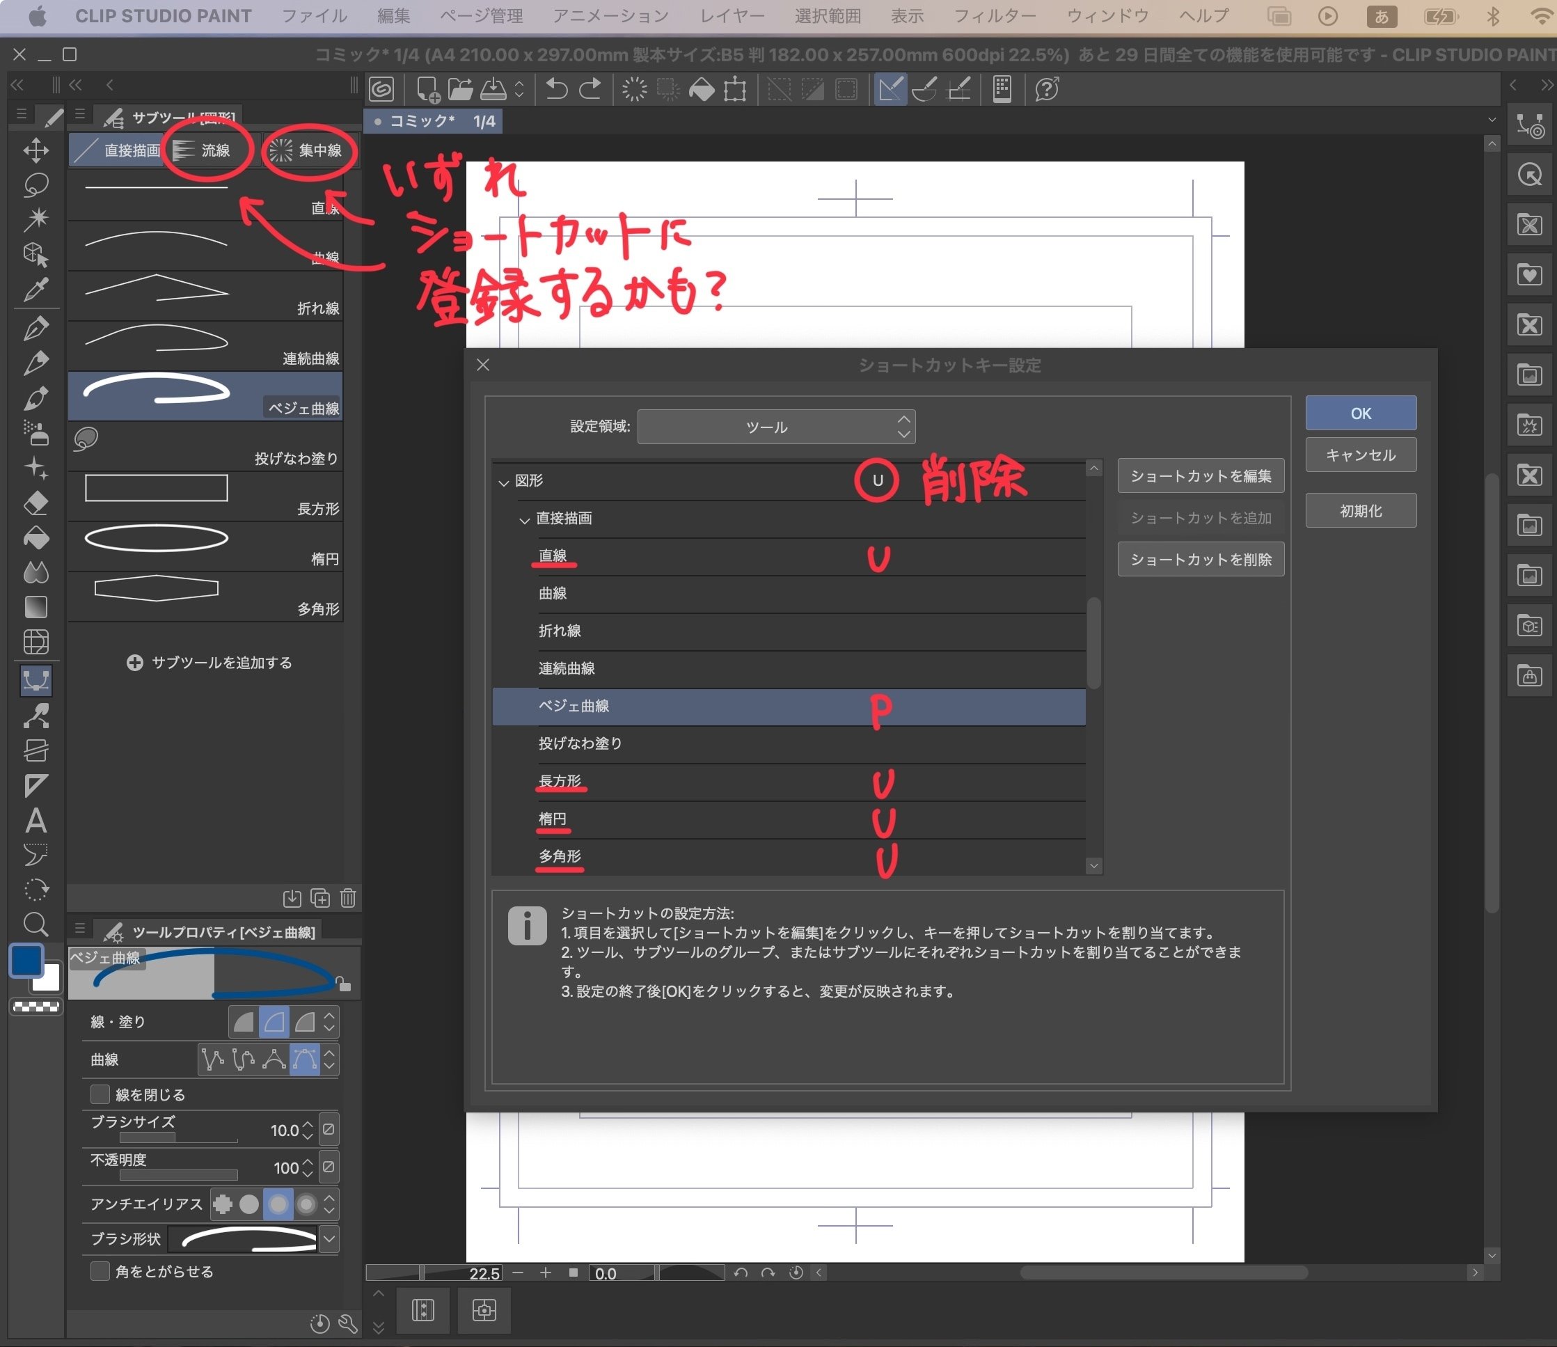
Task: Select the Figure tool in tool palette
Action: click(36, 680)
